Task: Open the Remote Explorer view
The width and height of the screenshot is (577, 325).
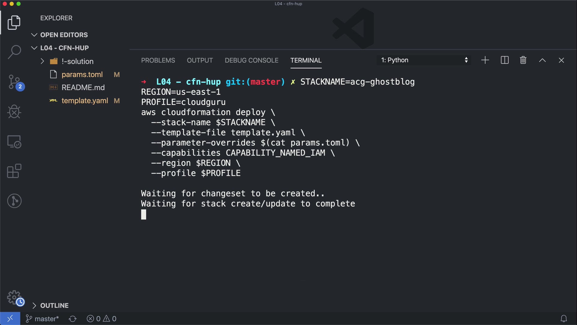Action: [x=14, y=141]
